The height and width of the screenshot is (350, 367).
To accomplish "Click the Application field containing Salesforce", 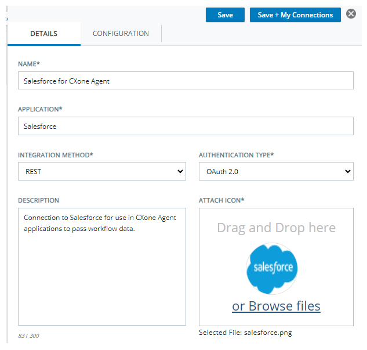I will tap(186, 126).
